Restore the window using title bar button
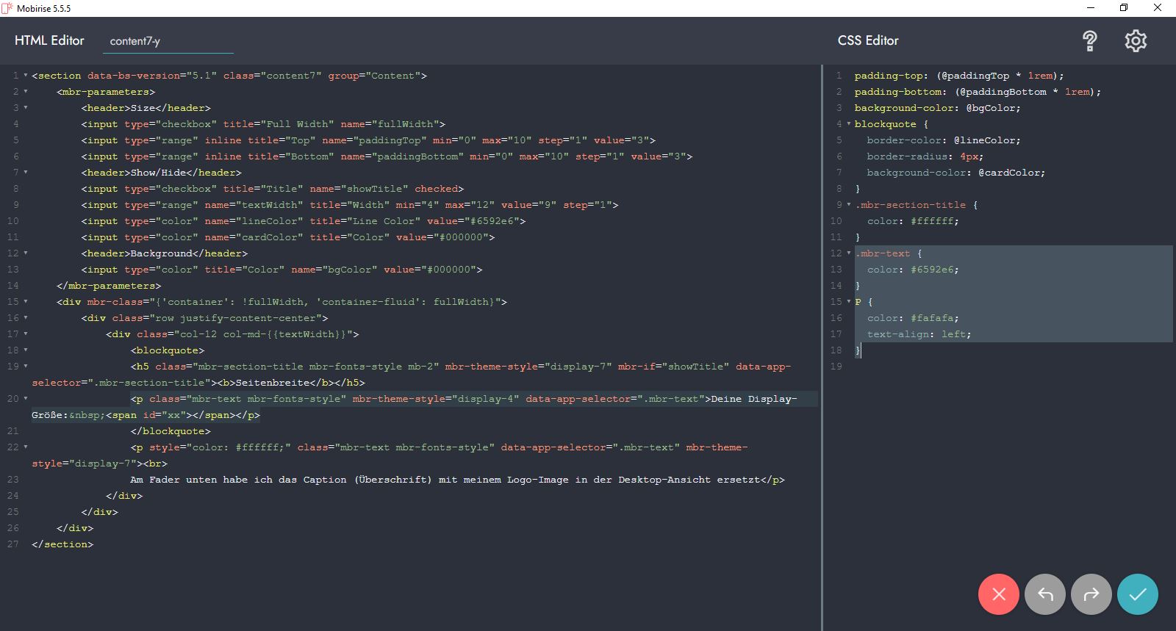The image size is (1176, 631). [1123, 8]
